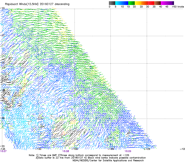
Task: Select the gray 0-5 knots legend segment
Action: (x=112, y=3)
